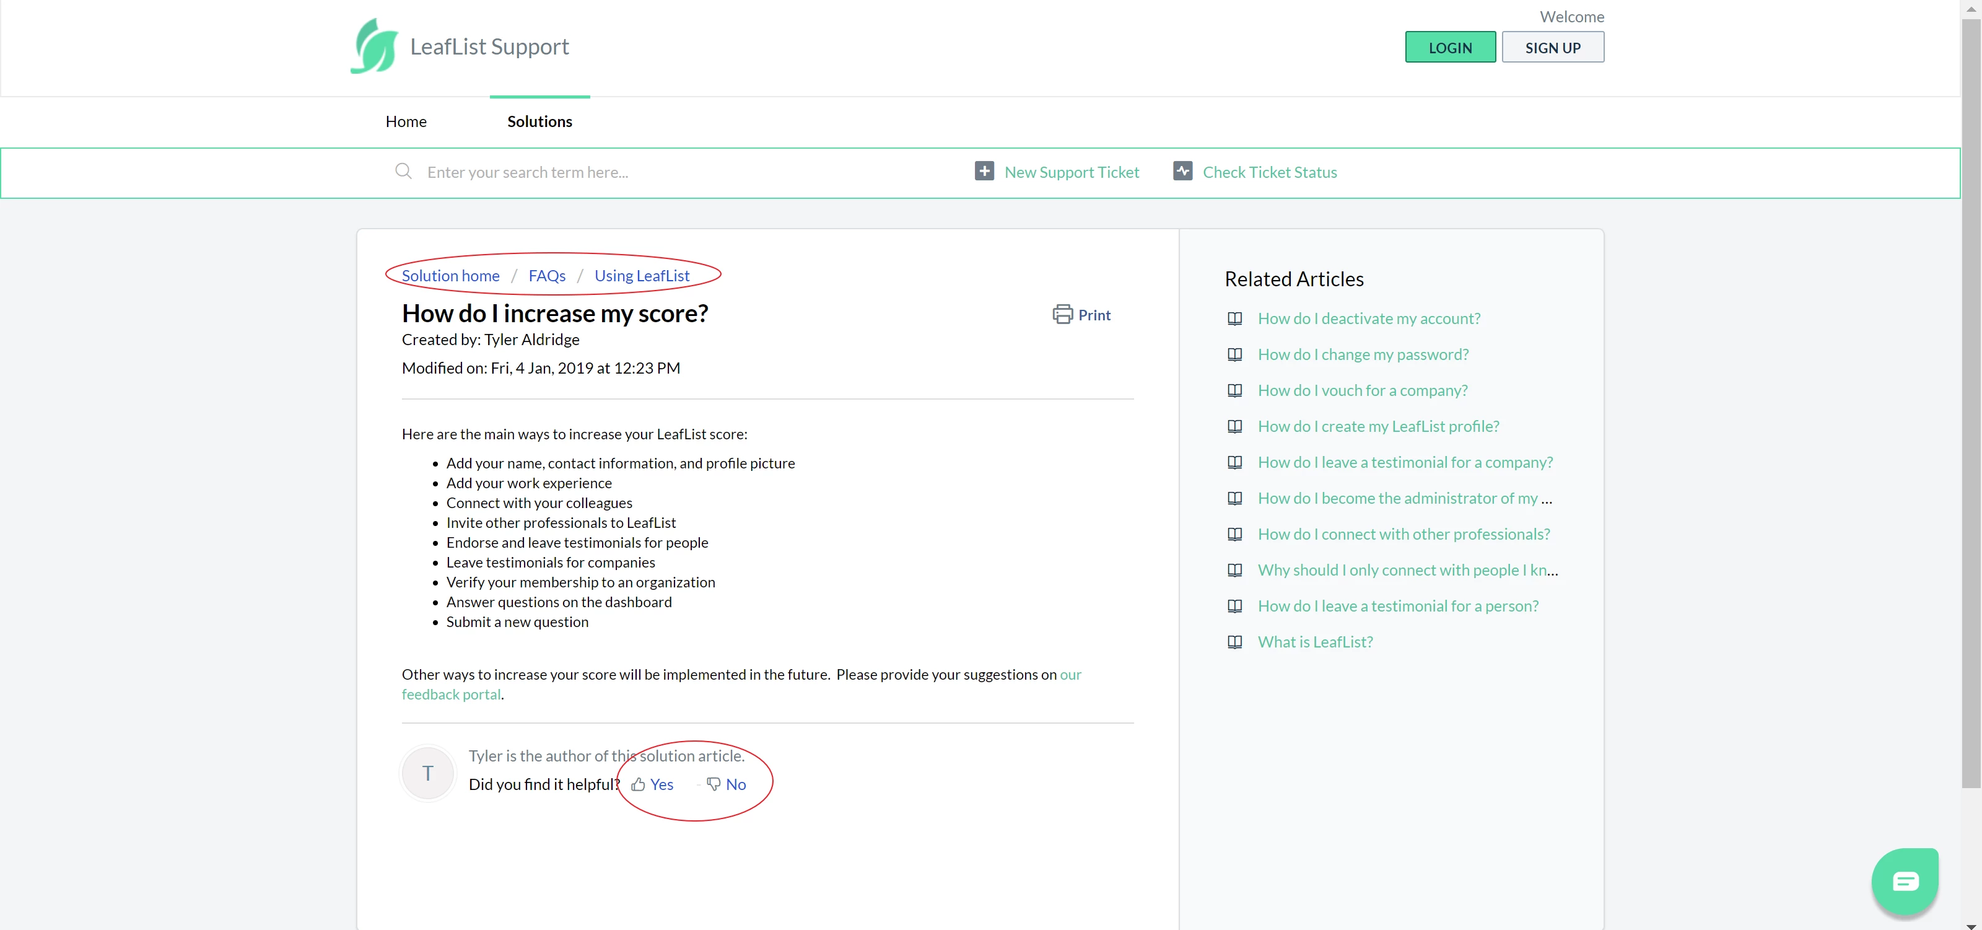This screenshot has height=930, width=1982.
Task: Click the author avatar with letter T
Action: [x=428, y=773]
